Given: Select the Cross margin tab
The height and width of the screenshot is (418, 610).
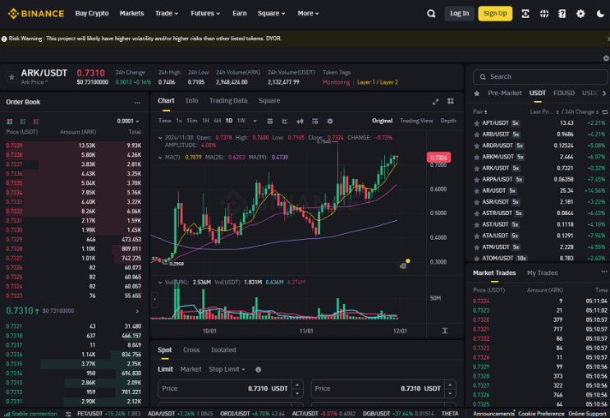Looking at the screenshot, I should click(191, 351).
